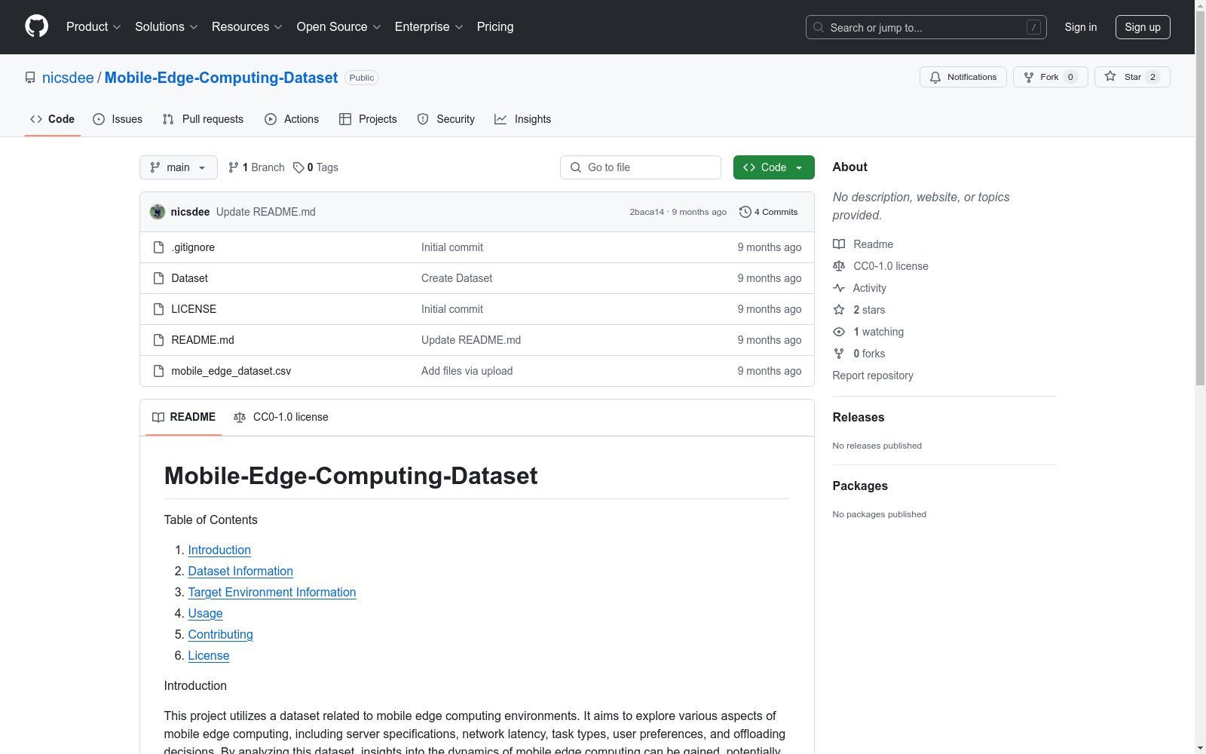1206x754 pixels.
Task: Open the Pull requests tab
Action: [x=203, y=119]
